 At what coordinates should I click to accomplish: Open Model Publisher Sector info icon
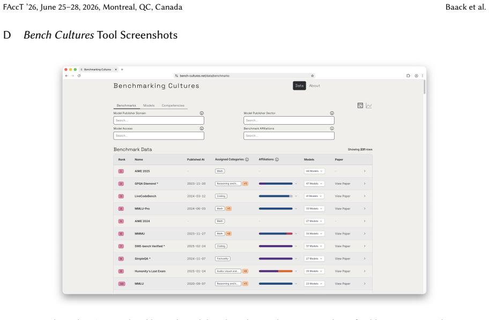pyautogui.click(x=332, y=113)
